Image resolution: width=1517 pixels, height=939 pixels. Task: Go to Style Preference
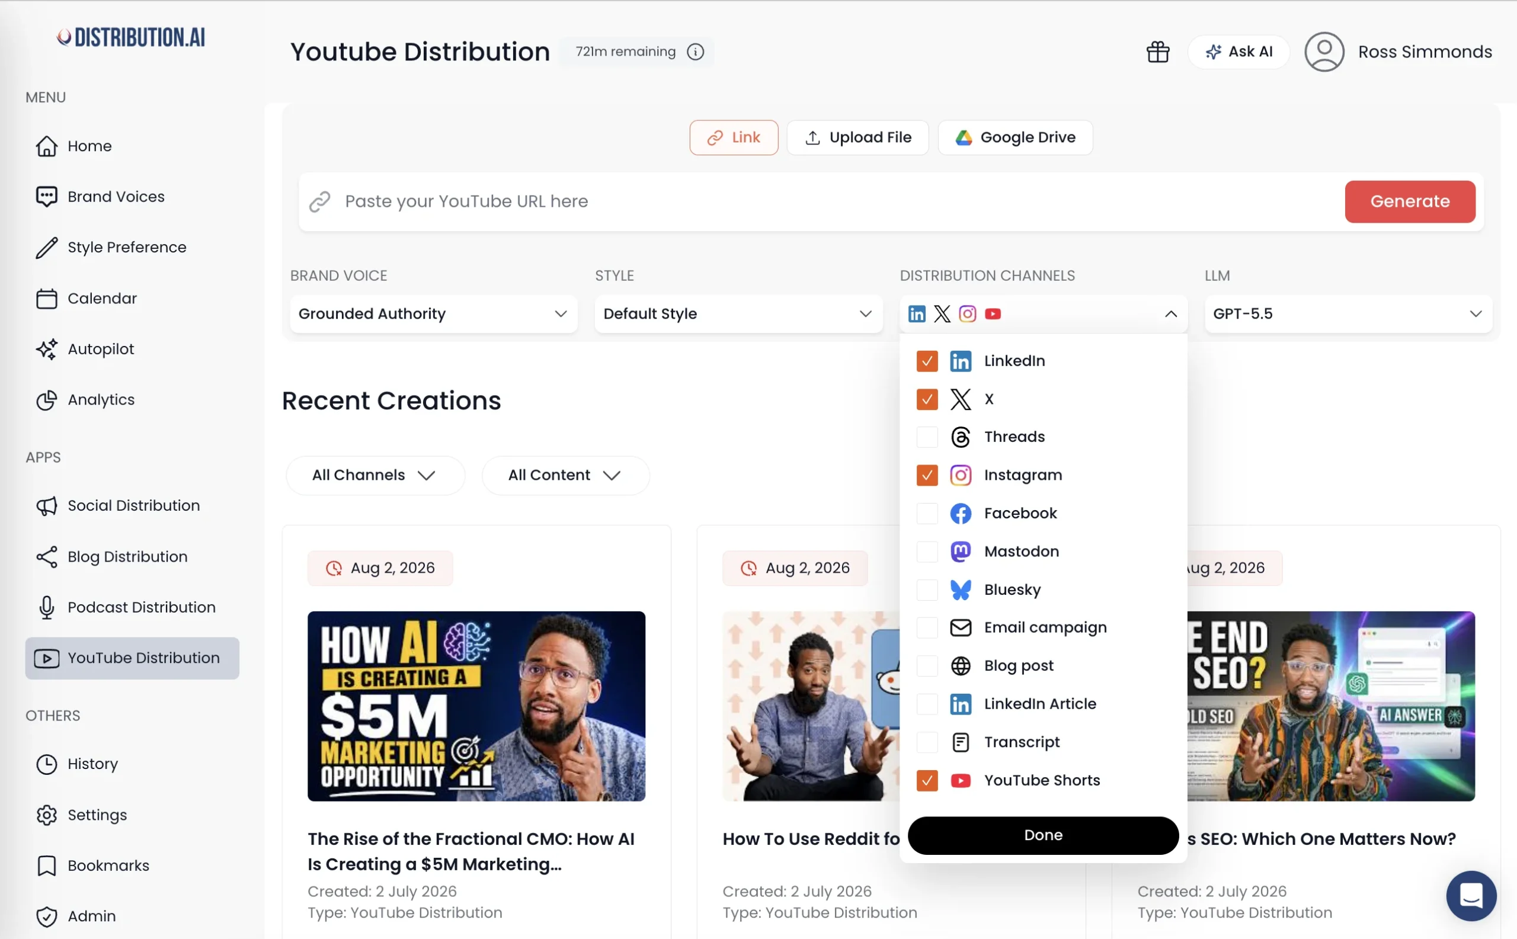pyautogui.click(x=112, y=247)
